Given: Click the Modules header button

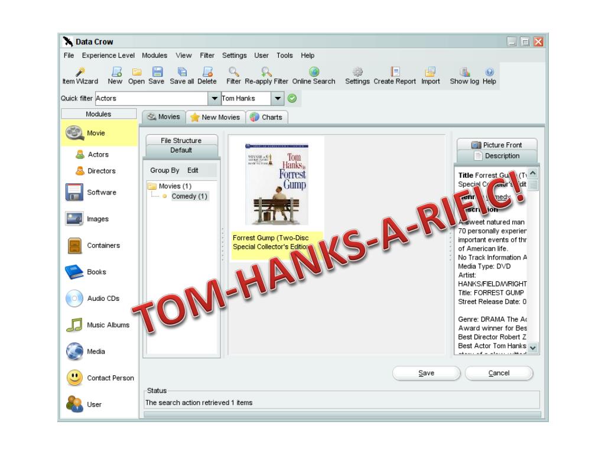Looking at the screenshot, I should pyautogui.click(x=99, y=114).
